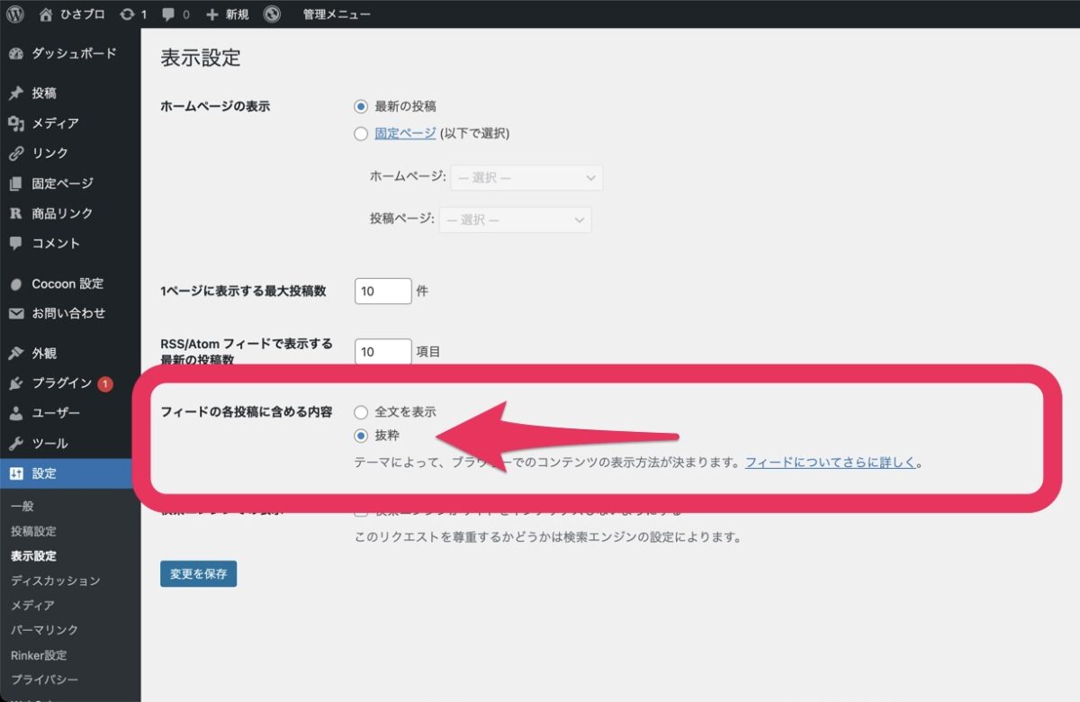Select the 固定ページ radio option
This screenshot has width=1080, height=702.
point(361,133)
